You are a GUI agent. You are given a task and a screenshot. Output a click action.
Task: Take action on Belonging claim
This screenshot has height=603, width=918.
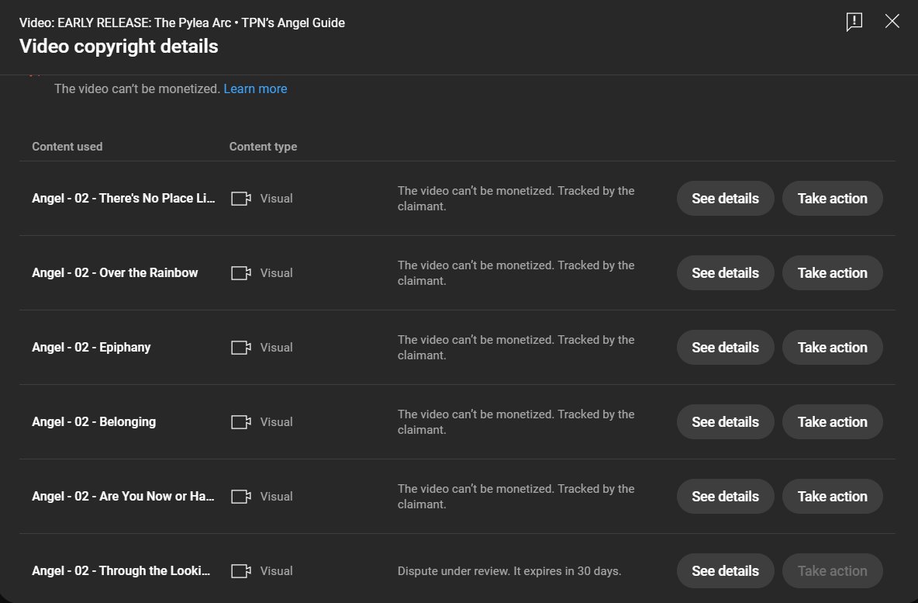coord(832,421)
